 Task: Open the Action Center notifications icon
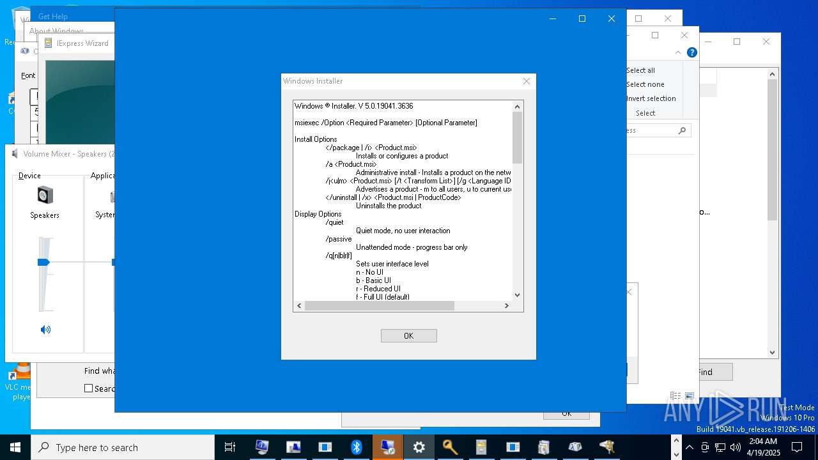(x=797, y=447)
